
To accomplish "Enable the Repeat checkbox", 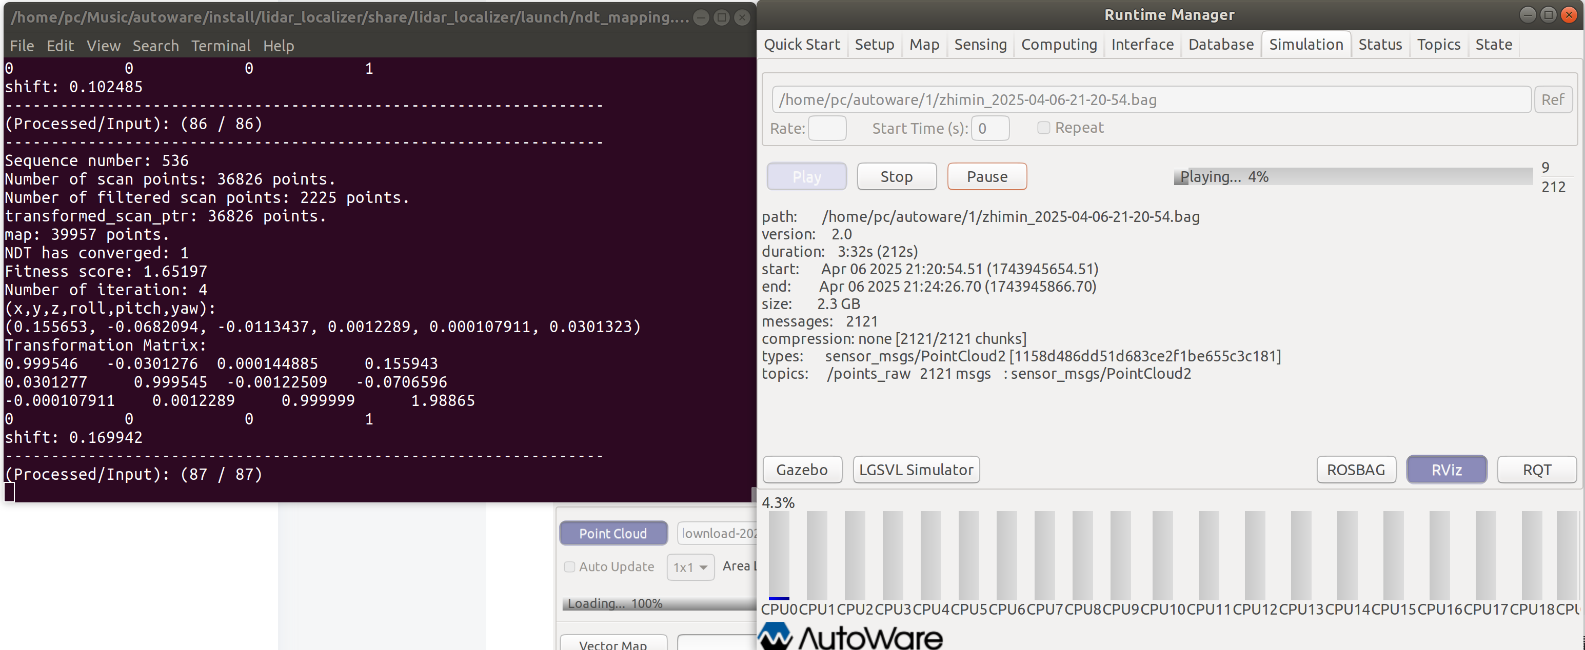I will coord(1043,127).
